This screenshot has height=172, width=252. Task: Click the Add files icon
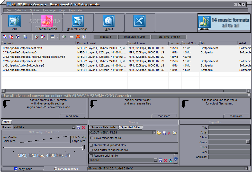point(14,21)
